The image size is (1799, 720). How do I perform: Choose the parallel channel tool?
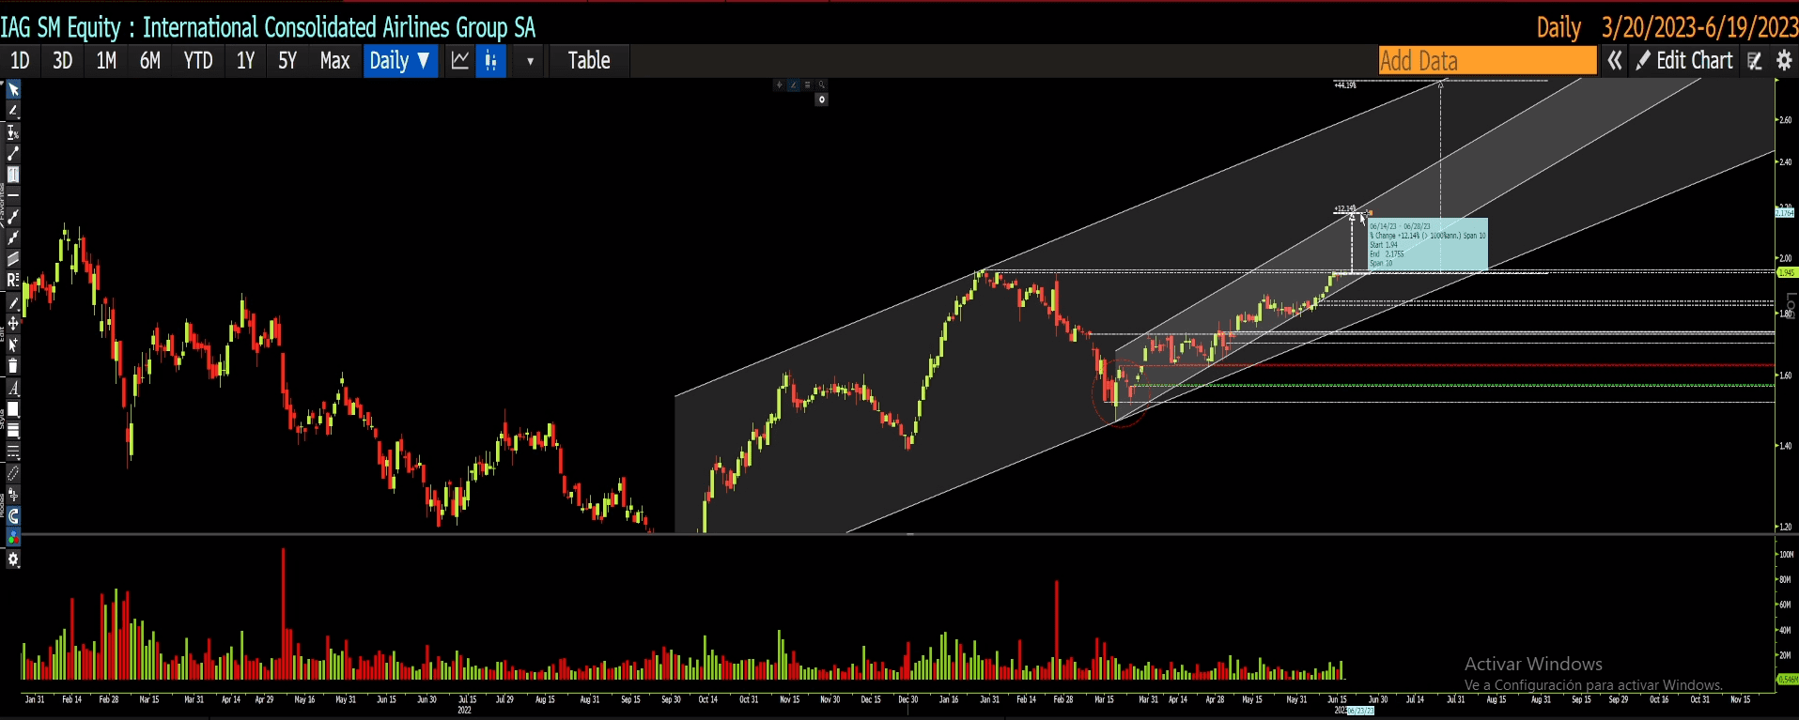13,258
